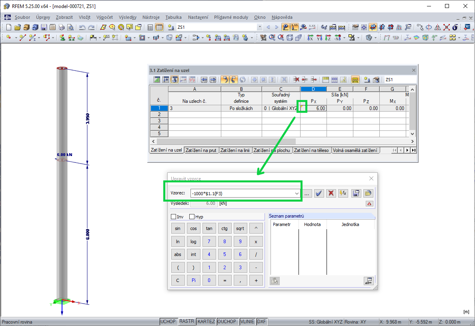Screen dimensions: 475x326
Task: Delete formula with red X button
Action: tap(331, 193)
